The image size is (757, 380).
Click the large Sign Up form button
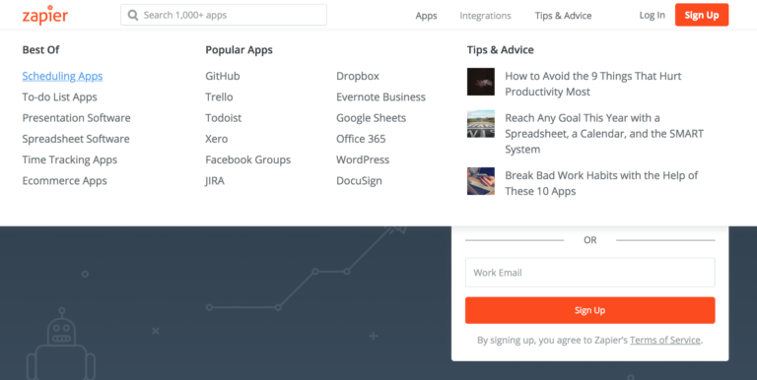(x=590, y=310)
